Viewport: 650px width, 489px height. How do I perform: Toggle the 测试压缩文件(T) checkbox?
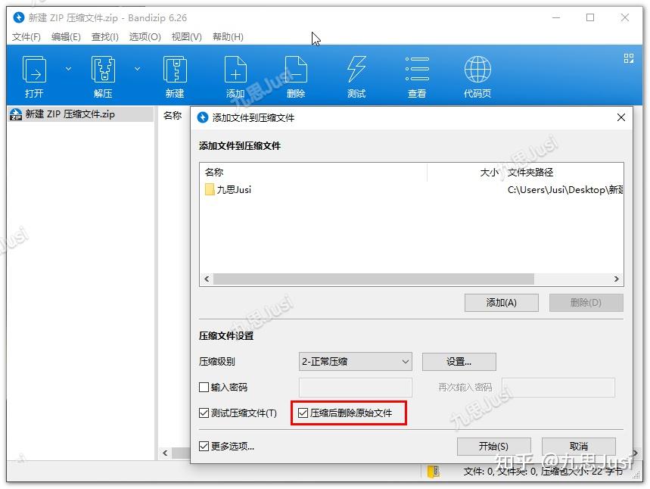pos(204,413)
